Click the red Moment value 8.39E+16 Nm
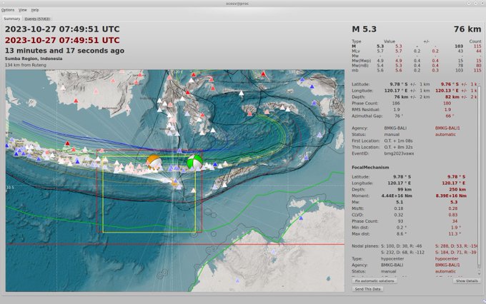This screenshot has width=486, height=304. point(451,196)
